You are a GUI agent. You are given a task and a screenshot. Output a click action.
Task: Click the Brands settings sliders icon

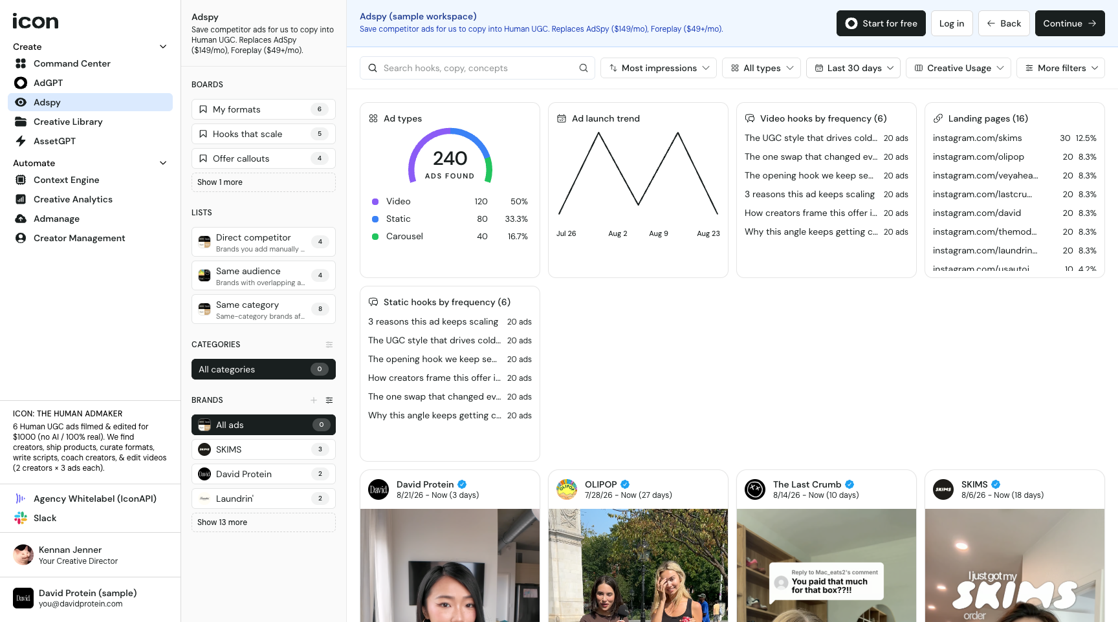329,400
